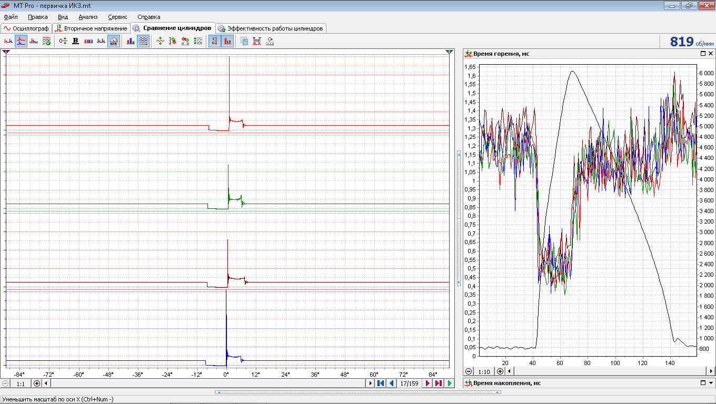The height and width of the screenshot is (404, 716).
Task: Zoom out the left waveform X axis
Action: 5,383
